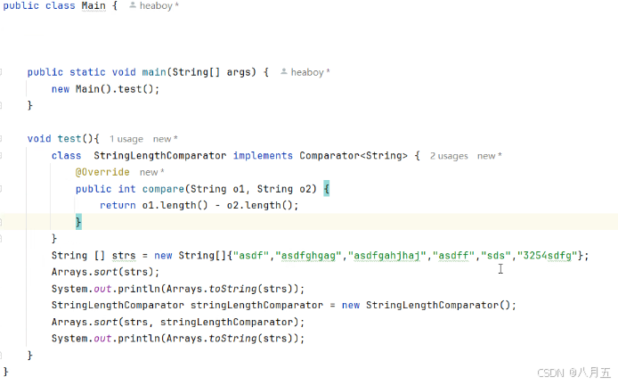Click the person icon next to main method
618x385 pixels.
coord(284,72)
